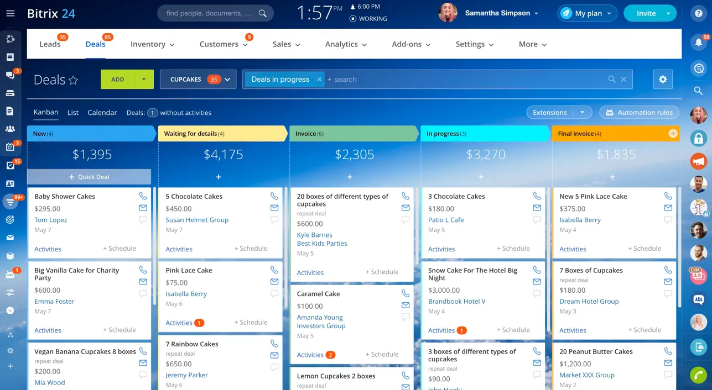Expand the Sales menu
Image resolution: width=712 pixels, height=390 pixels.
click(287, 44)
